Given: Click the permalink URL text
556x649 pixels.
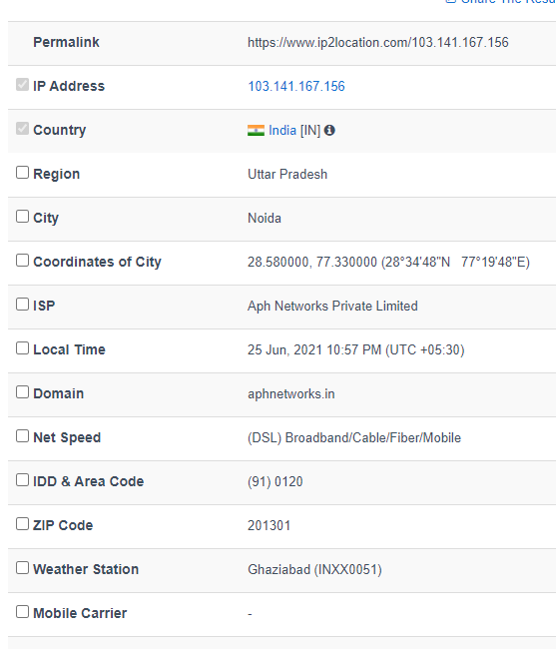Looking at the screenshot, I should (378, 42).
